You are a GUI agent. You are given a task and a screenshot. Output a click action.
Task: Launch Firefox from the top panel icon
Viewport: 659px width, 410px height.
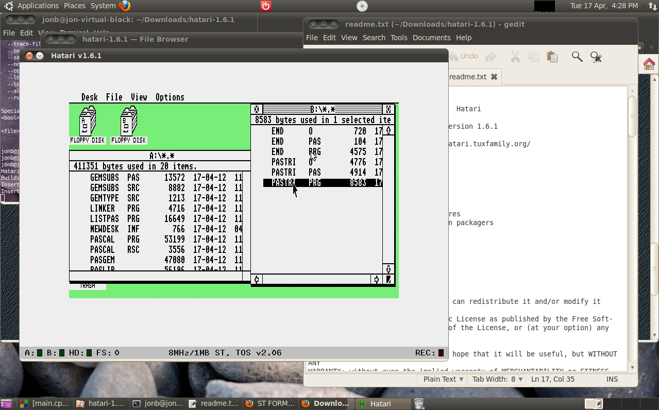(122, 6)
